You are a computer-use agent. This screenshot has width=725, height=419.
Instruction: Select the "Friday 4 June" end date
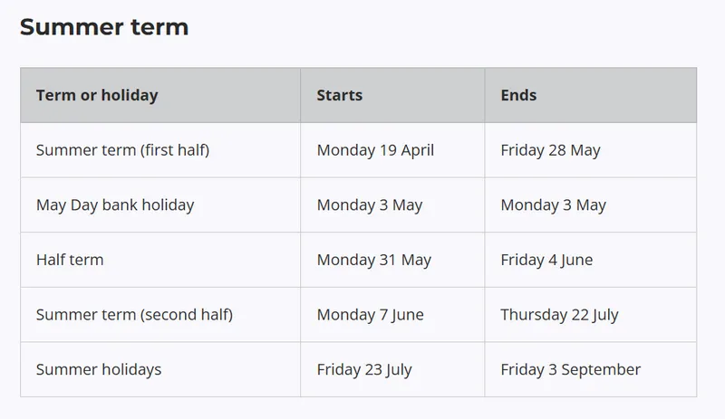(546, 260)
